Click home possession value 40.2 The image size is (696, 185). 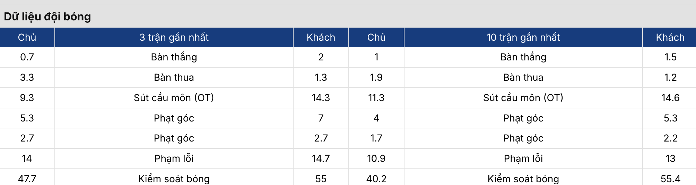[x=376, y=179]
